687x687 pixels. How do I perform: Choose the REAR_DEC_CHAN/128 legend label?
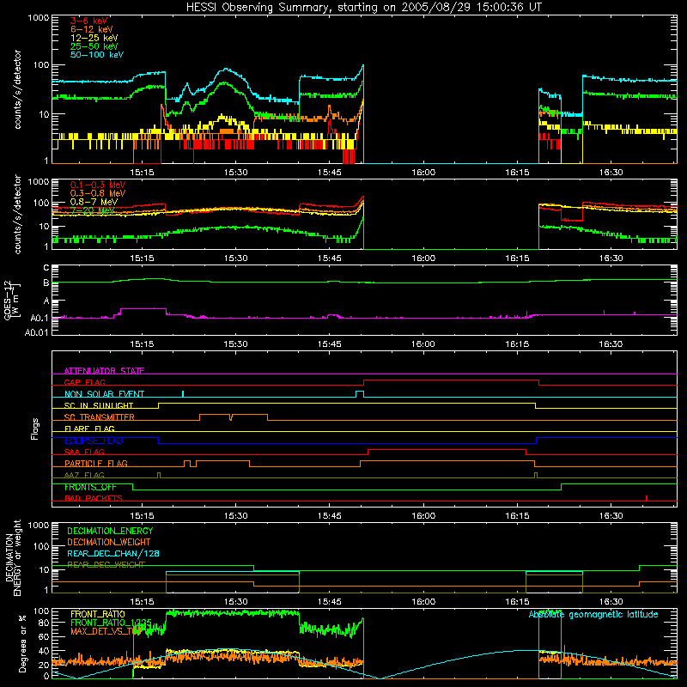click(113, 553)
